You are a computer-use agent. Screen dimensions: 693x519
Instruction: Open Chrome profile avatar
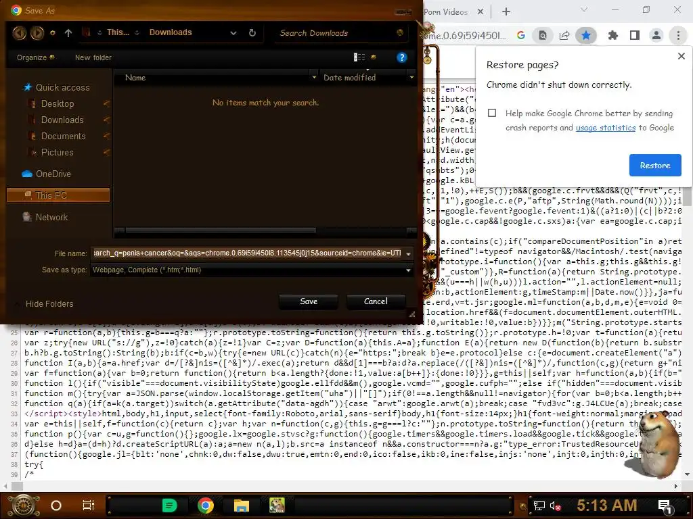pyautogui.click(x=656, y=35)
